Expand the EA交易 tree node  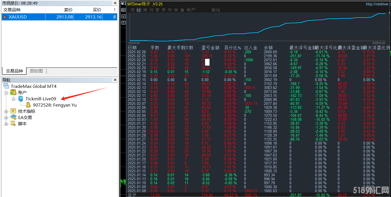(x=6, y=117)
